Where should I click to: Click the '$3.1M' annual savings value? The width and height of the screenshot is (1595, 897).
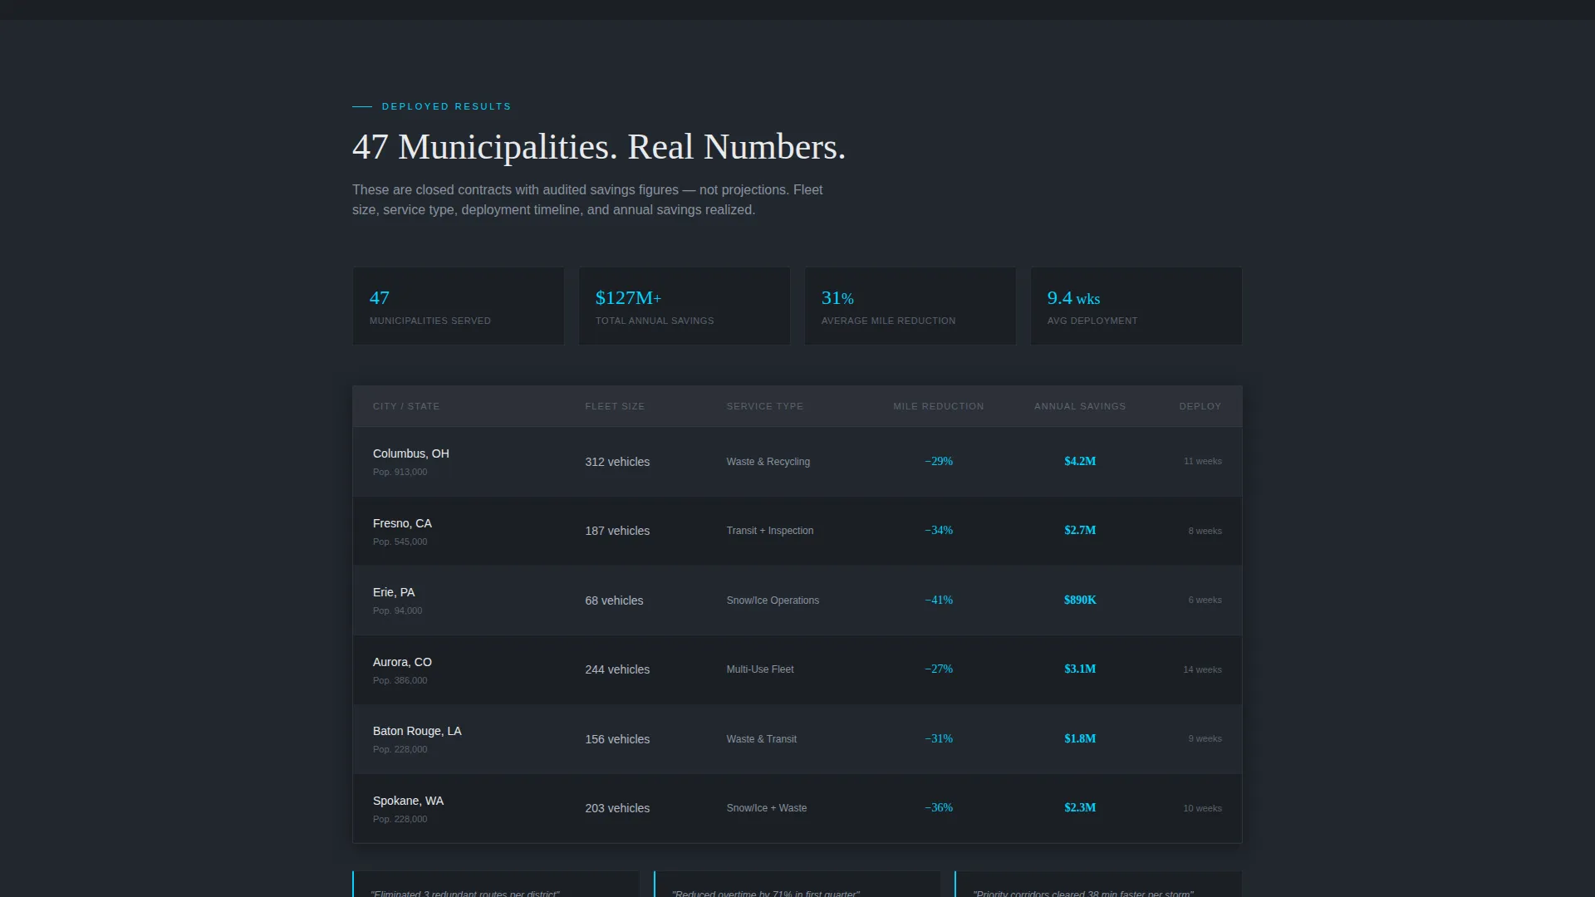tap(1080, 669)
